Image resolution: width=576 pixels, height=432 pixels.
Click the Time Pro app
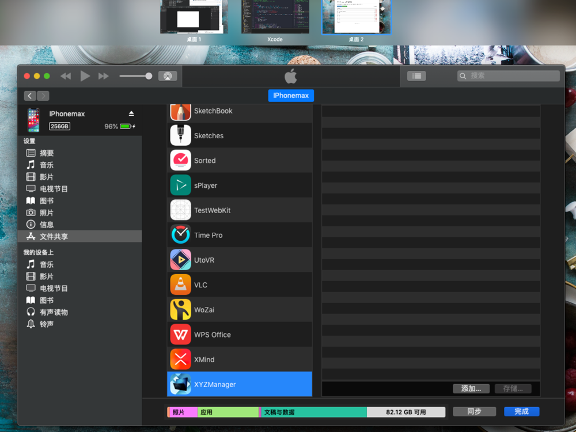pyautogui.click(x=208, y=235)
